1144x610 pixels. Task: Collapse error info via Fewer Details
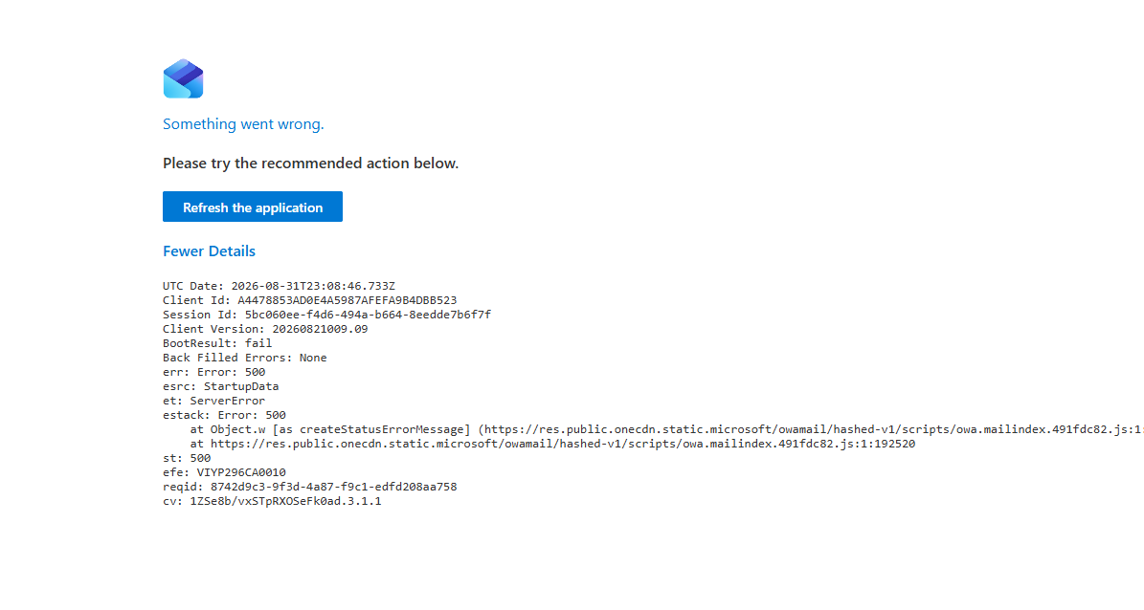tap(209, 251)
